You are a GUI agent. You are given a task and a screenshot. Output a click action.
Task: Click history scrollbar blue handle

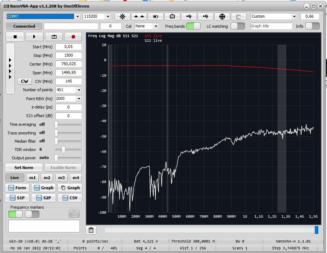point(317,230)
